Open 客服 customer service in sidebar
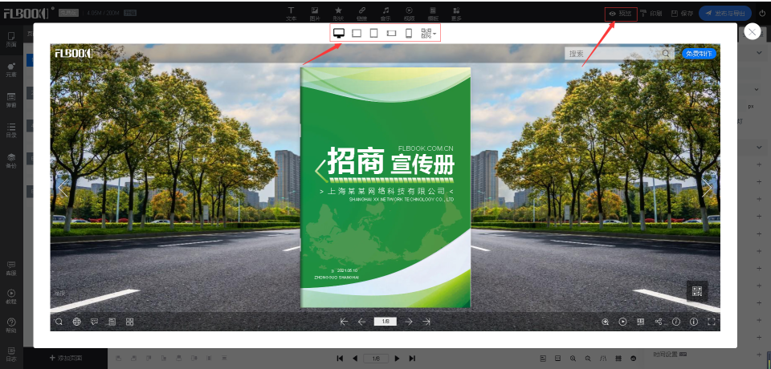Image resolution: width=771 pixels, height=369 pixels. pos(11,268)
